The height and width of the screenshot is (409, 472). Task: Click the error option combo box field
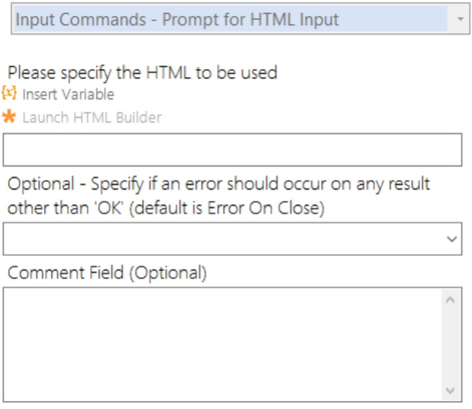click(223, 239)
